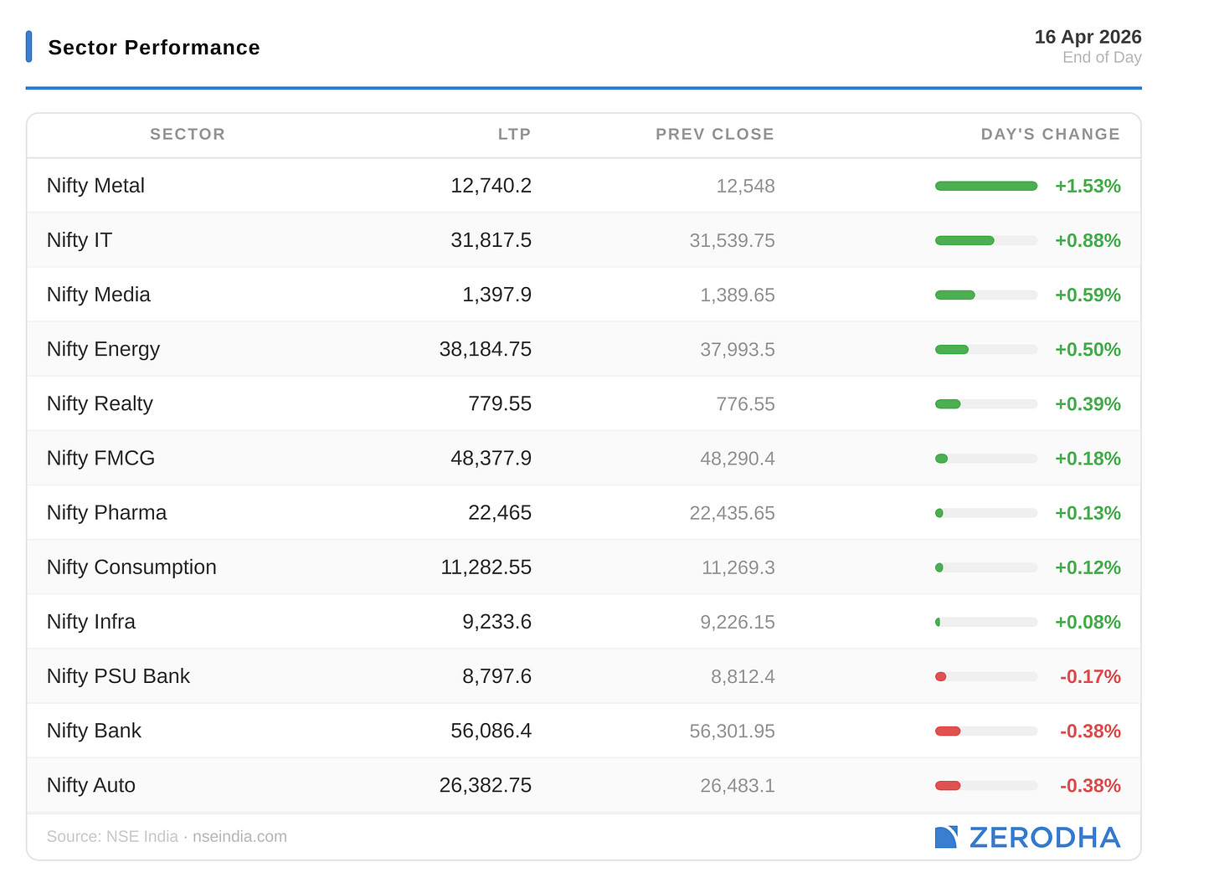The width and height of the screenshot is (1219, 893).
Task: Click the previous close value 776.55
Action: pos(745,403)
